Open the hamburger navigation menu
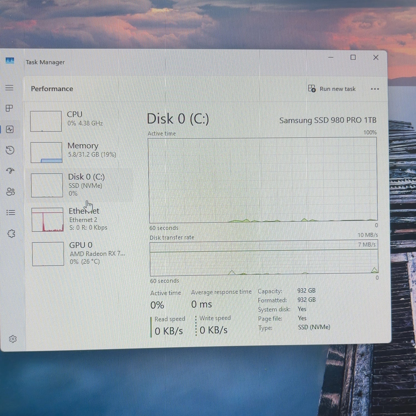This screenshot has width=416, height=416. (9, 88)
